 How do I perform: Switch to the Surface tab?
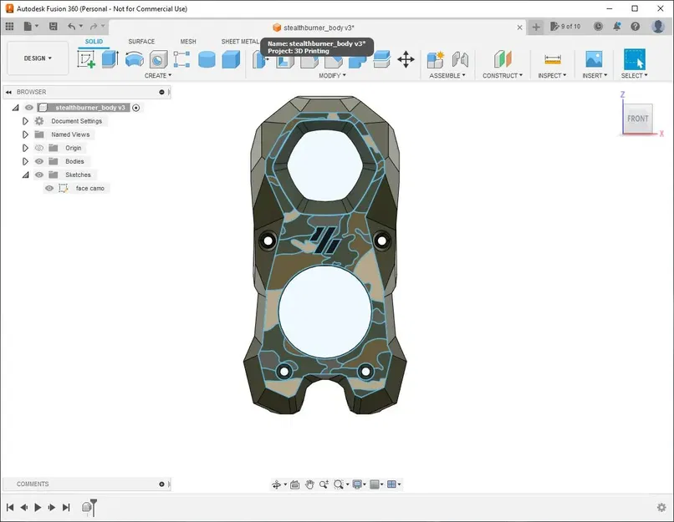(141, 42)
